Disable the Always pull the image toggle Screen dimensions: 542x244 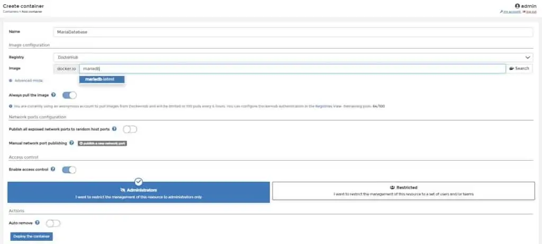69,95
